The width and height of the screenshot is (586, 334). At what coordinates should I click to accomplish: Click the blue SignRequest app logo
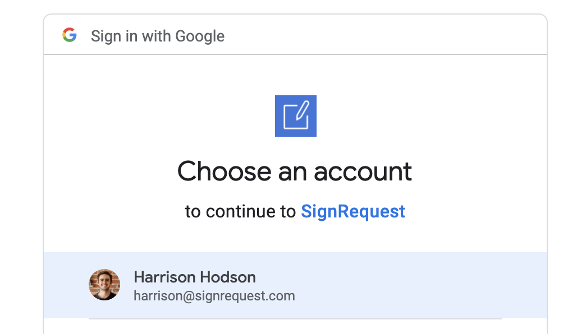pyautogui.click(x=296, y=115)
